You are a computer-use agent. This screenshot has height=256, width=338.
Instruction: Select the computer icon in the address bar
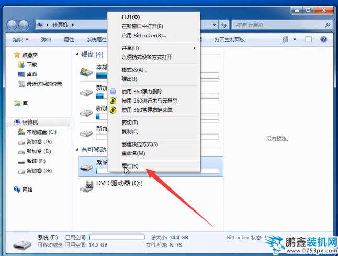click(40, 25)
